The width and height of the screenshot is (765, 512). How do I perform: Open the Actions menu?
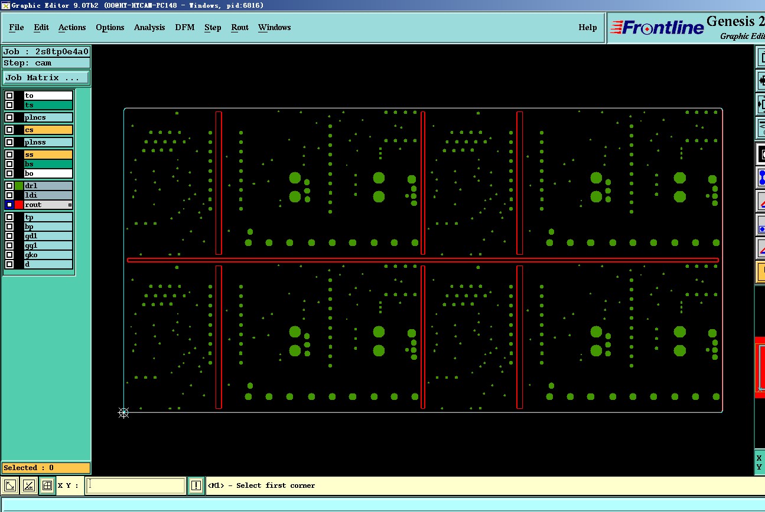point(72,27)
